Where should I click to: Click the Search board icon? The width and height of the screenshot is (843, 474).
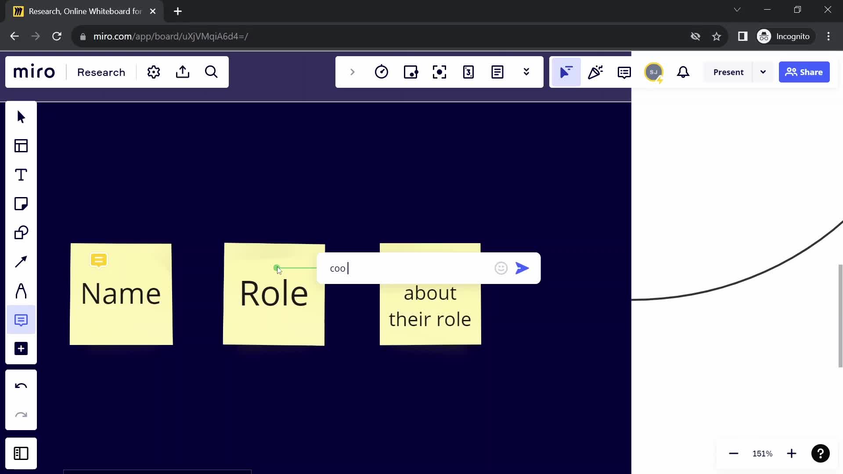pyautogui.click(x=211, y=72)
